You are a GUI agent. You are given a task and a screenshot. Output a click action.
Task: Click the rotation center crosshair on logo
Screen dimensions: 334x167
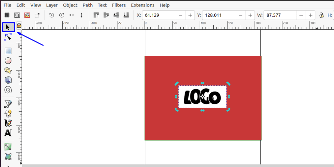pyautogui.click(x=203, y=97)
